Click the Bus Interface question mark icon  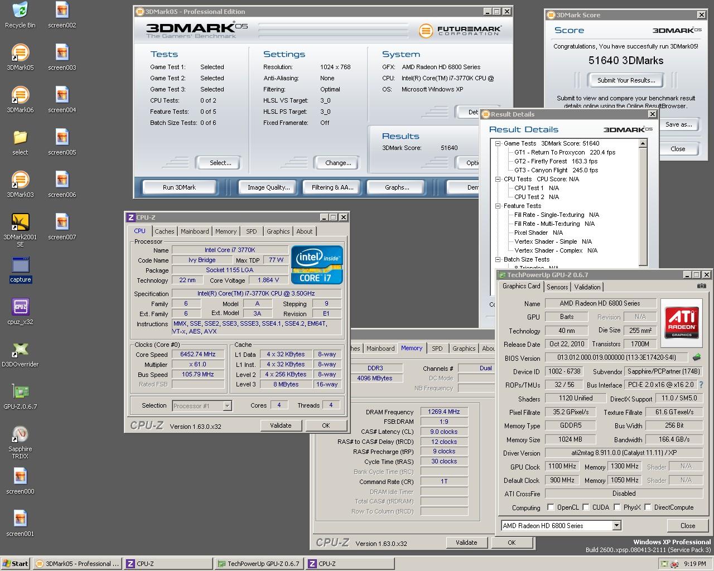(x=701, y=385)
